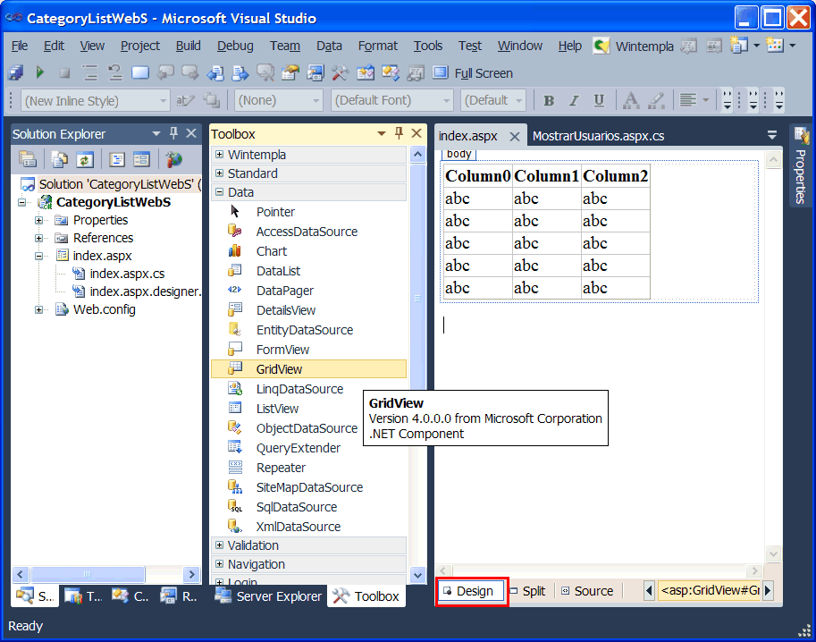This screenshot has height=642, width=816.
Task: Select FormView control in Toolbox
Action: click(x=308, y=350)
